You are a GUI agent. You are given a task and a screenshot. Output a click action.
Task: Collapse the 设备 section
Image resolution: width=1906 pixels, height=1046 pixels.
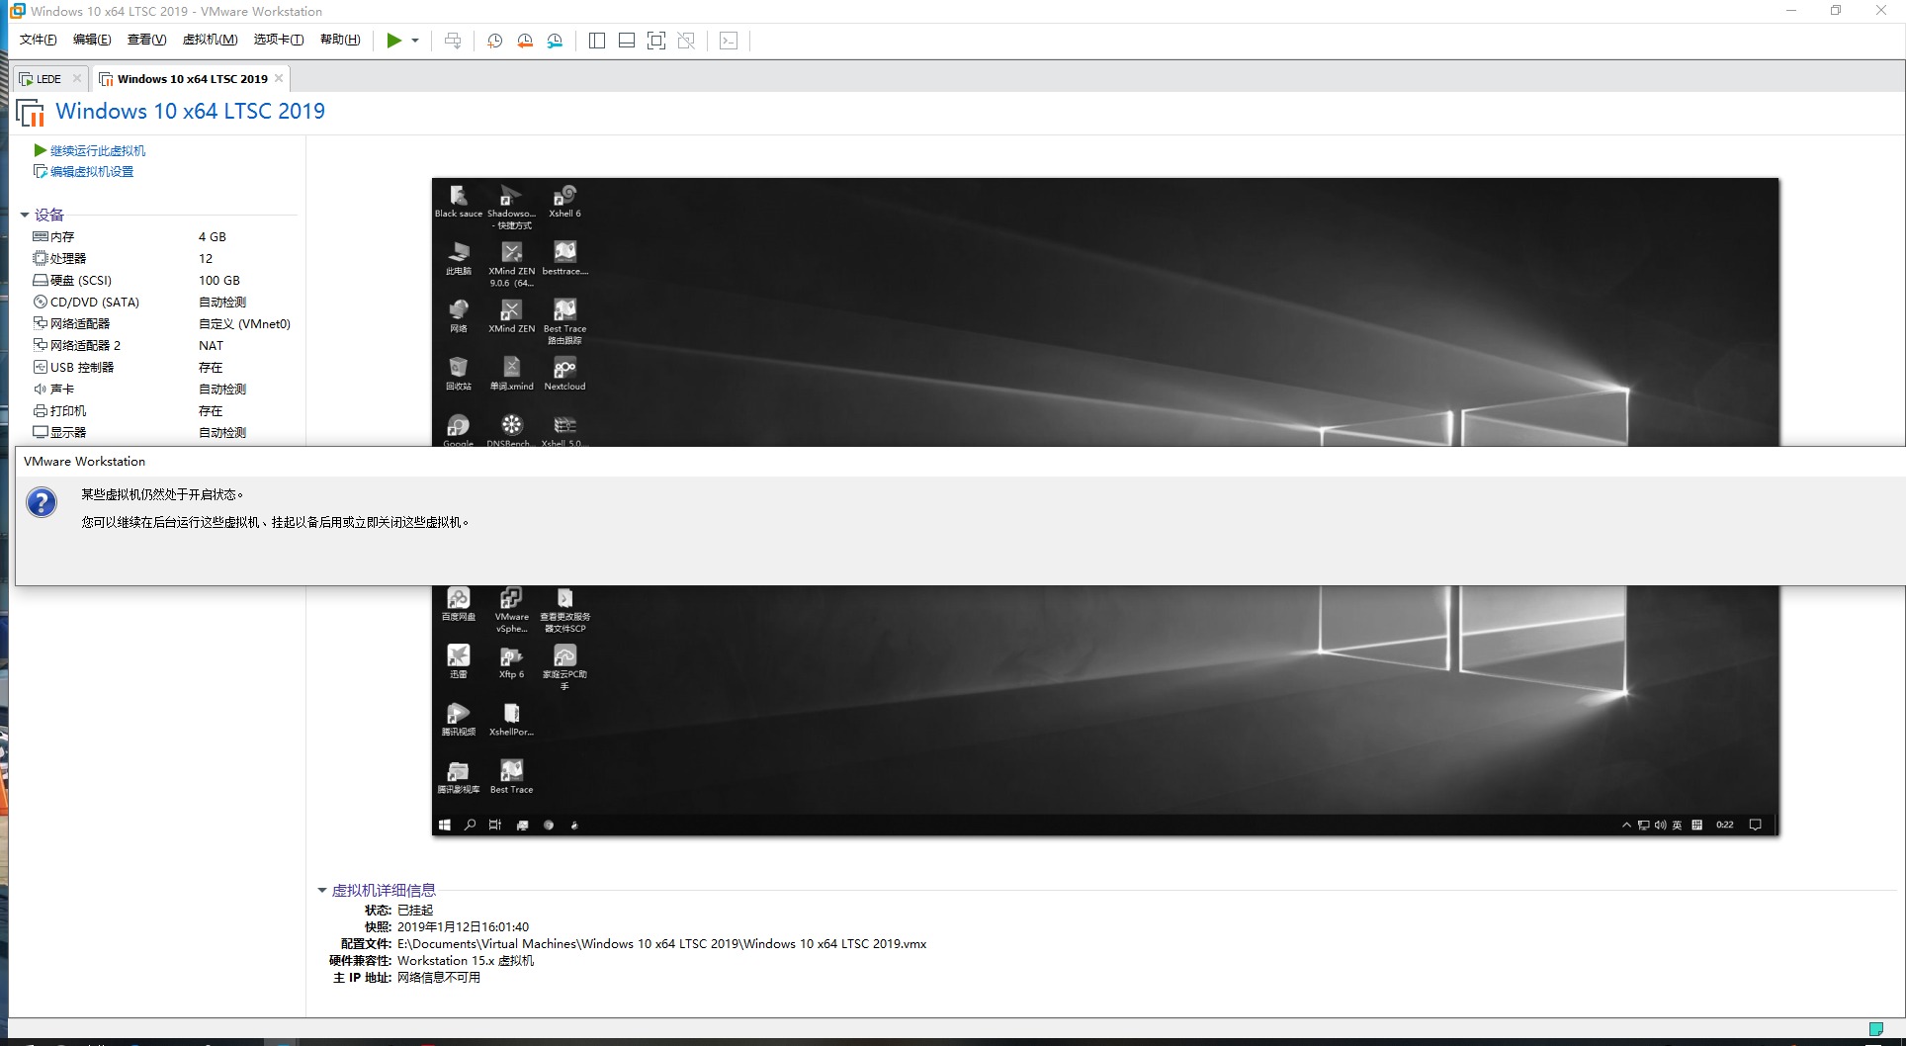[25, 215]
